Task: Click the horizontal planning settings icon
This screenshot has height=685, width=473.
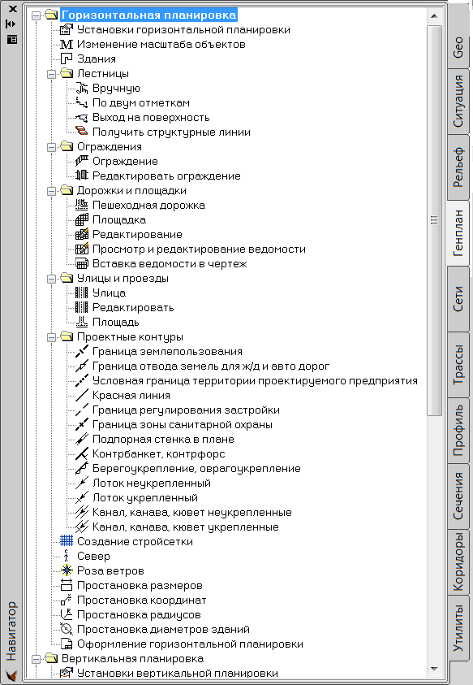Action: pos(67,29)
